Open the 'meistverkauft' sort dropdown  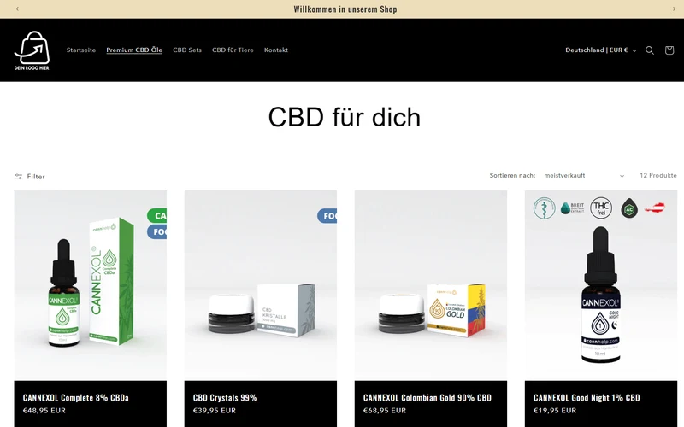coord(584,176)
